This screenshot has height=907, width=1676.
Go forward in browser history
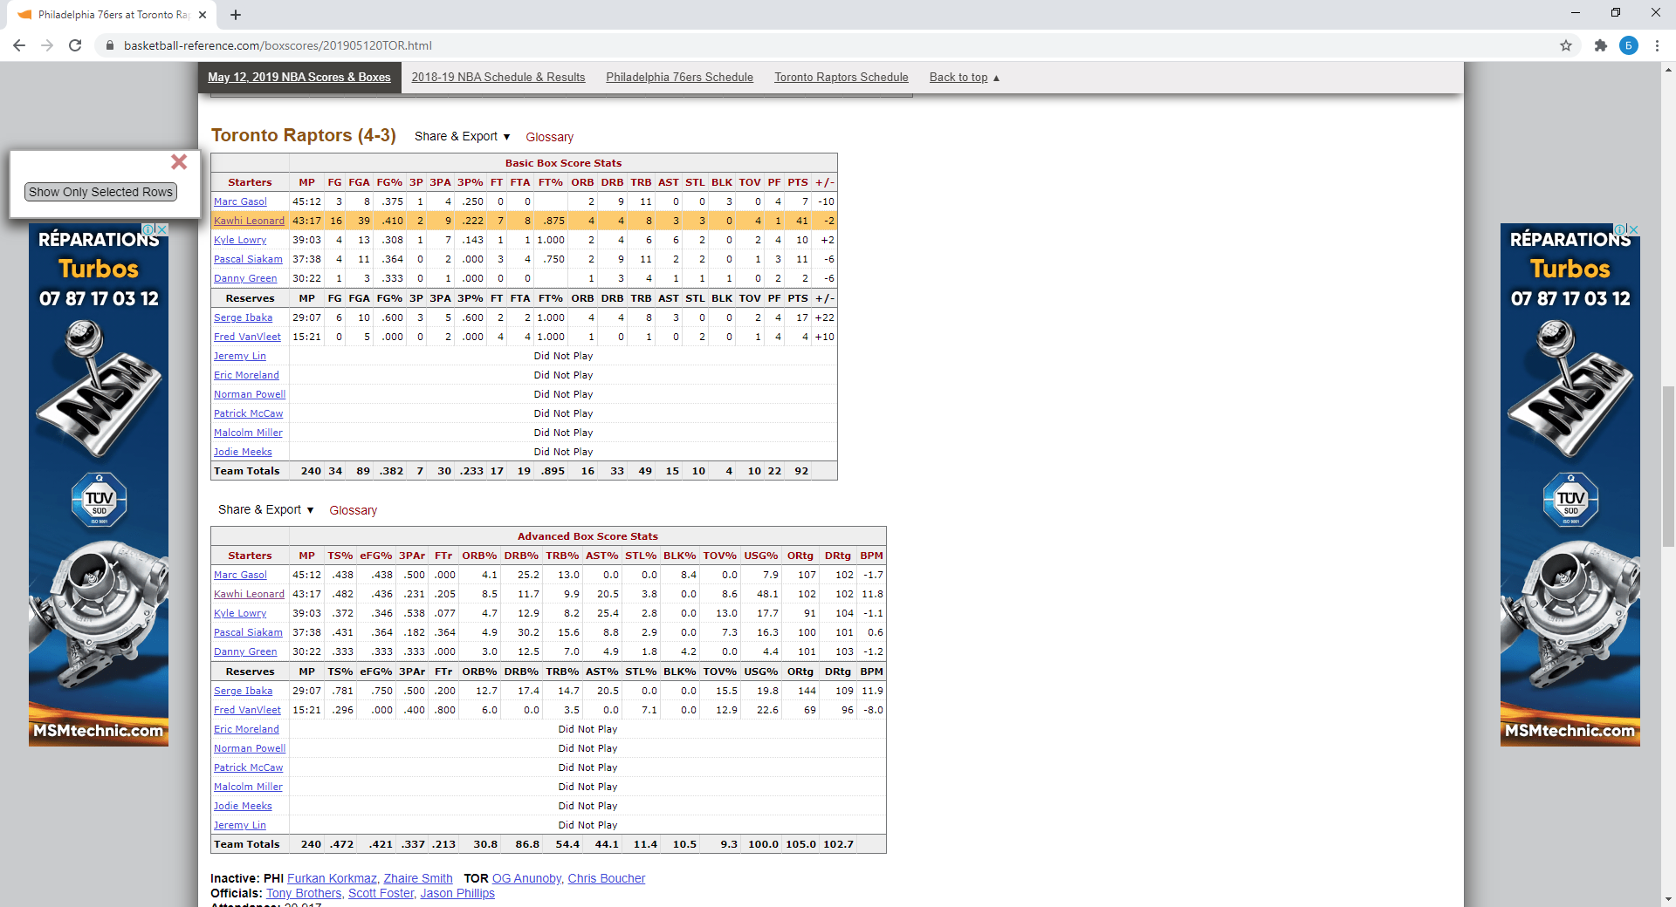[x=47, y=45]
